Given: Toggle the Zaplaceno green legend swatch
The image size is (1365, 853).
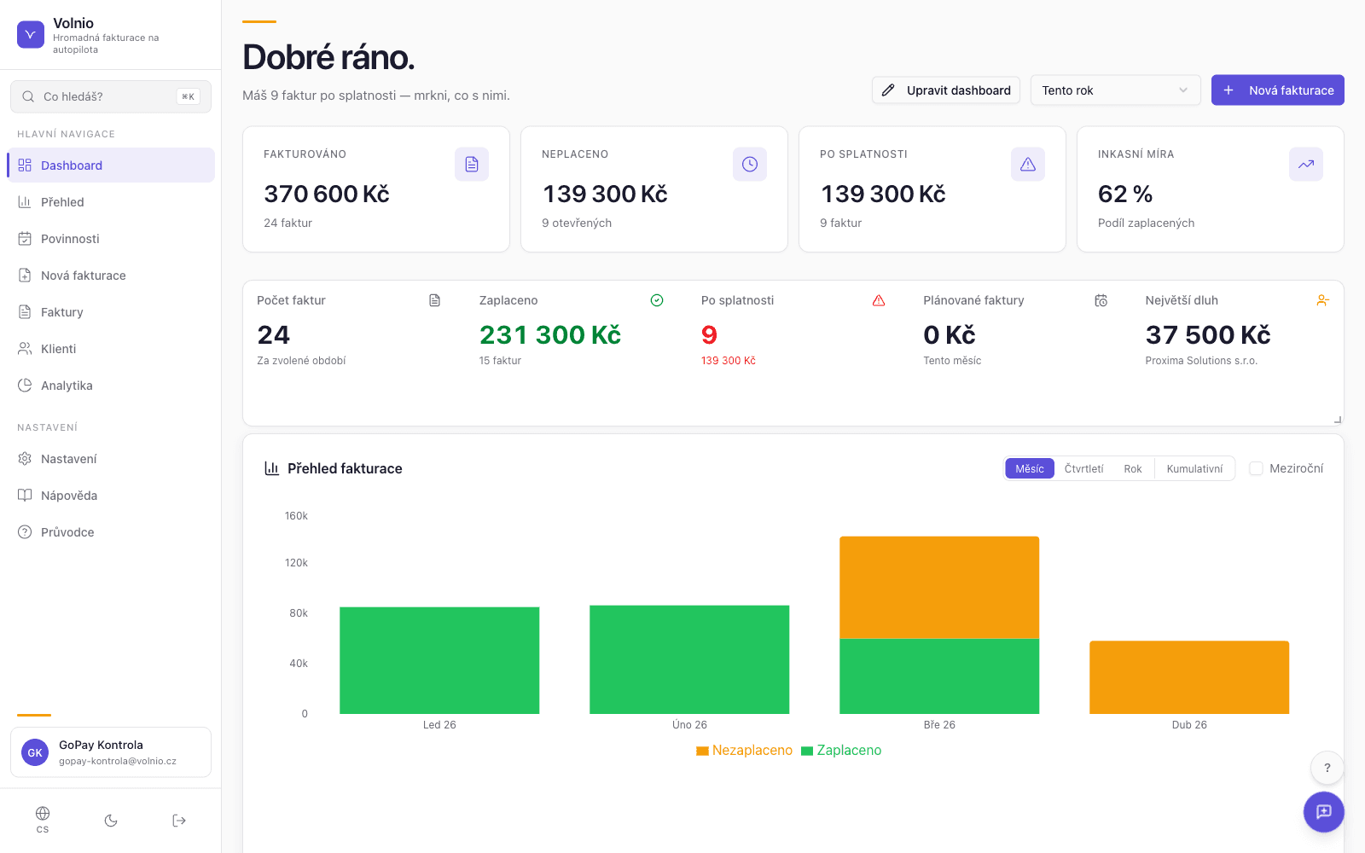Looking at the screenshot, I should pyautogui.click(x=807, y=751).
